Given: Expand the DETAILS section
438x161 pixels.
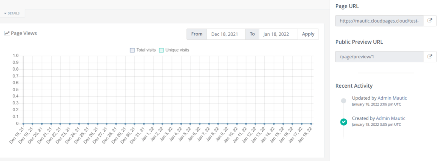Looking at the screenshot, I should click(x=12, y=13).
